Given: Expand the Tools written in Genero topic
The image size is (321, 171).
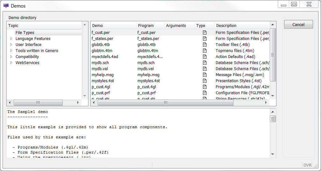Looking at the screenshot, I should [11, 51].
